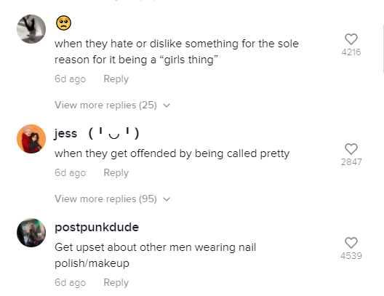Open jess's orange profile picture
The image size is (384, 296).
(31, 139)
